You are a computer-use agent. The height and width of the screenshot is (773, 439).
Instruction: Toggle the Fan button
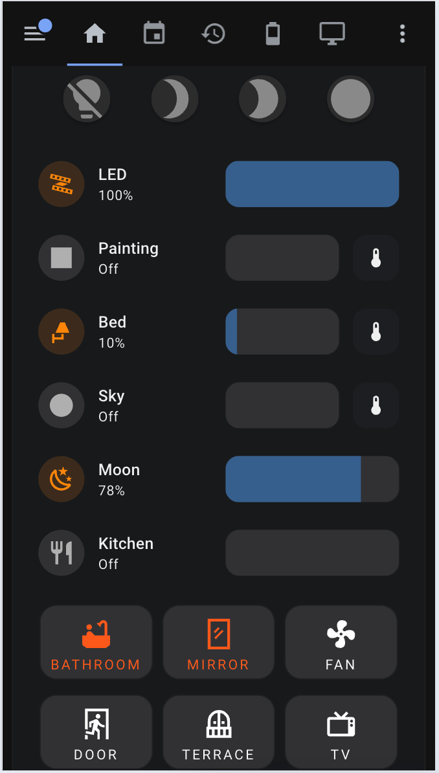click(341, 642)
